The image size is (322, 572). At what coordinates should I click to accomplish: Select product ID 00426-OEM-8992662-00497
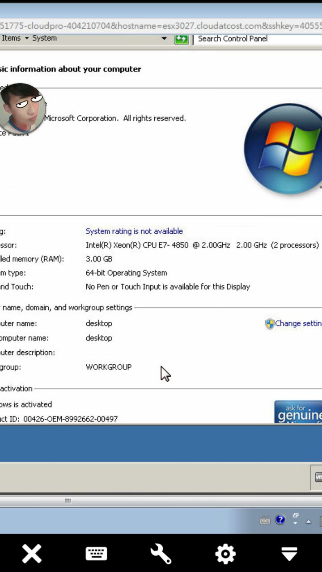tap(70, 419)
